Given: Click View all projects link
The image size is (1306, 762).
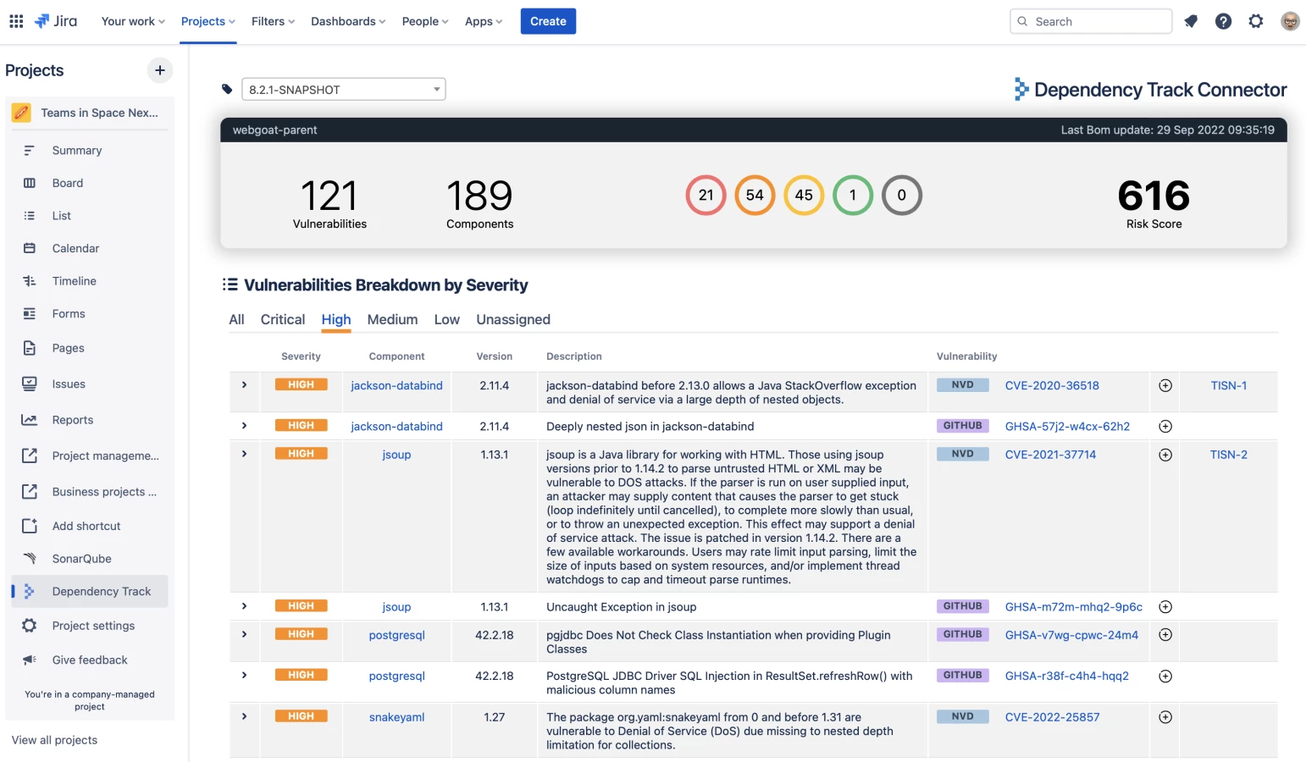Looking at the screenshot, I should coord(54,741).
